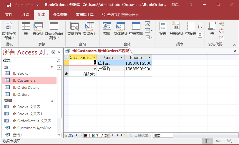Switch to the 数据库工具 tab
239x145 pixels.
coord(84,15)
